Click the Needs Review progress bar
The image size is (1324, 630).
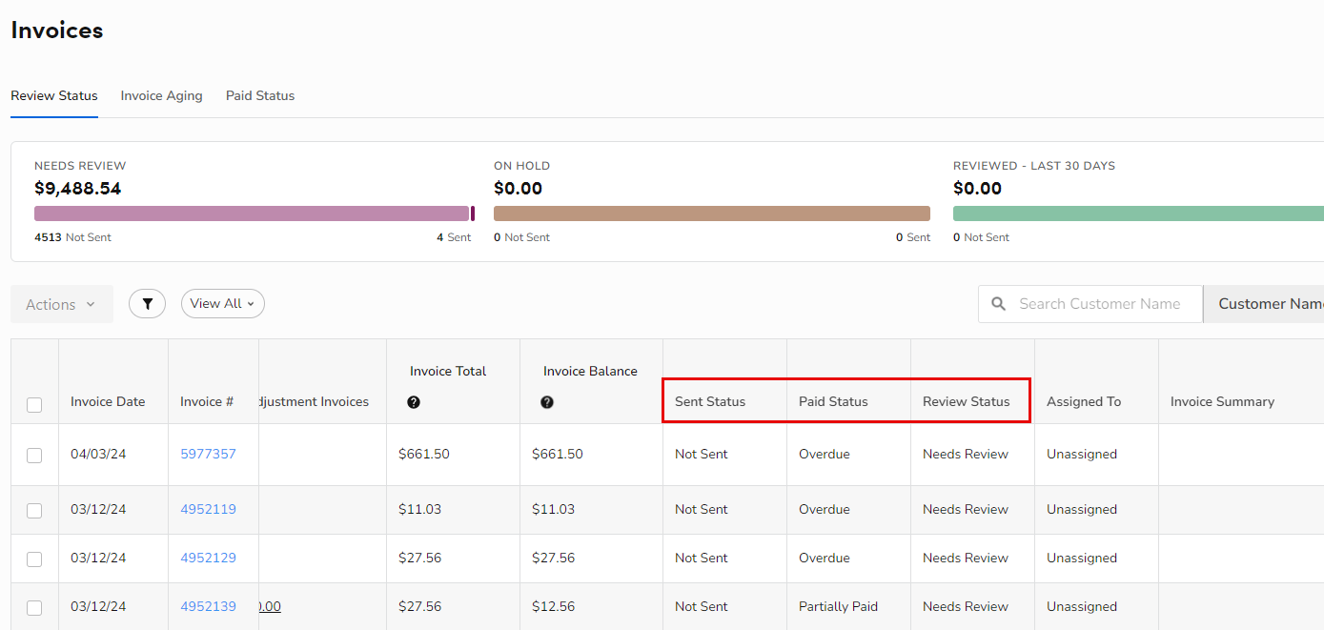(253, 213)
